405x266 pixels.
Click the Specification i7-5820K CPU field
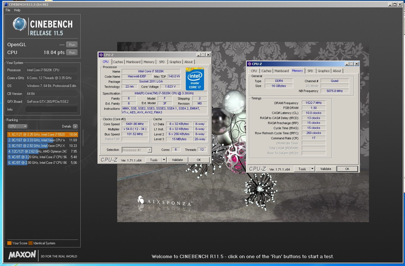point(164,93)
